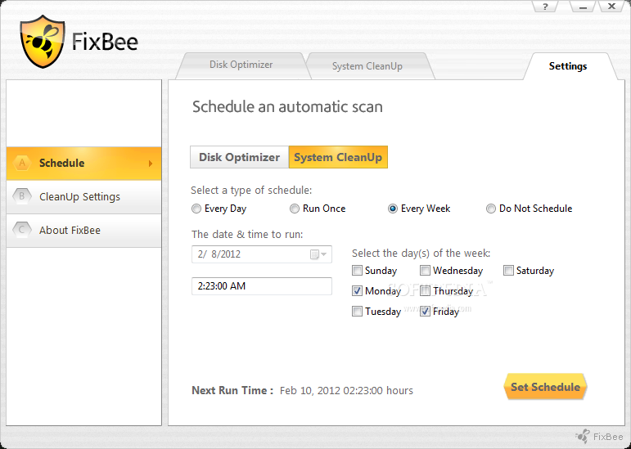Screen dimensions: 631x449
Task: Open the Settings tab
Action: (568, 66)
